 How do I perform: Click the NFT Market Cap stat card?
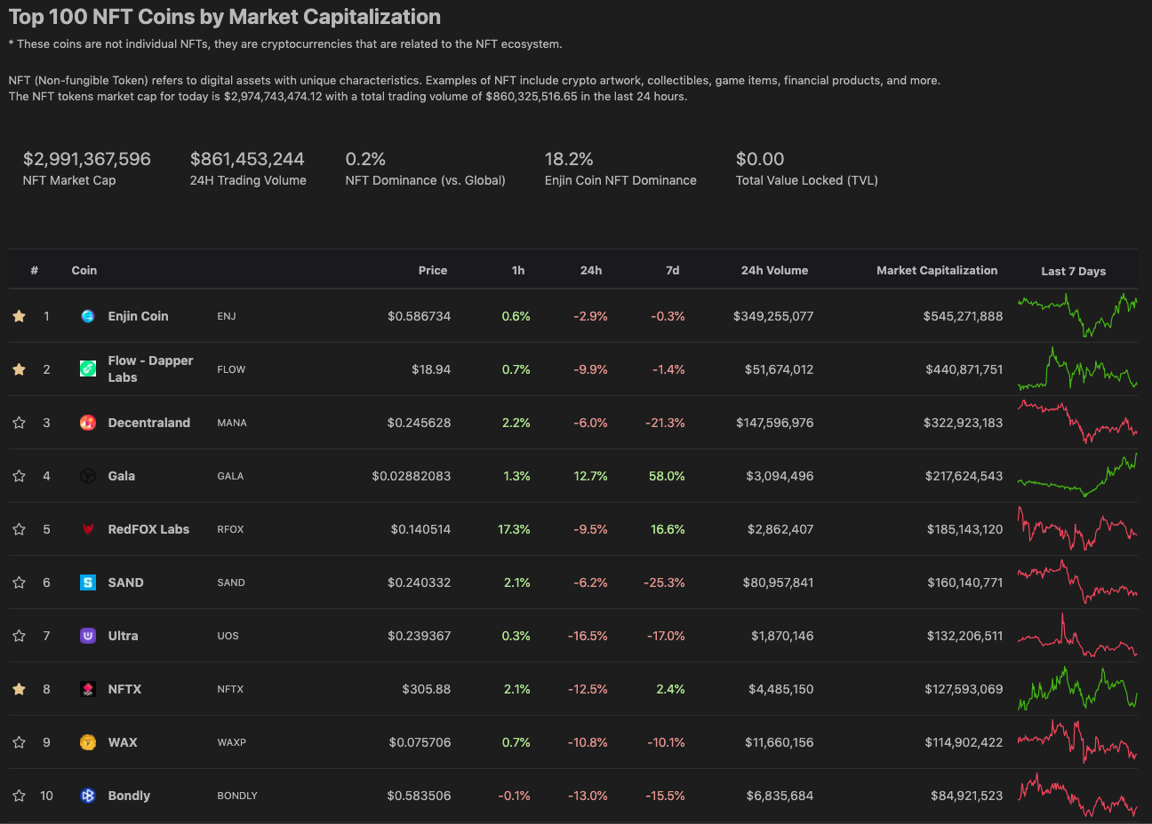tap(87, 169)
